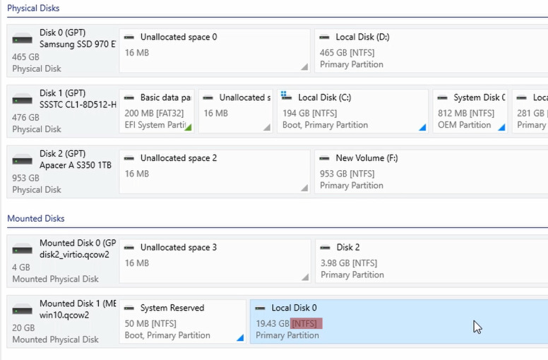Image resolution: width=548 pixels, height=360 pixels.
Task: Click the gray corner marker on Unallocated space 0
Action: click(304, 66)
